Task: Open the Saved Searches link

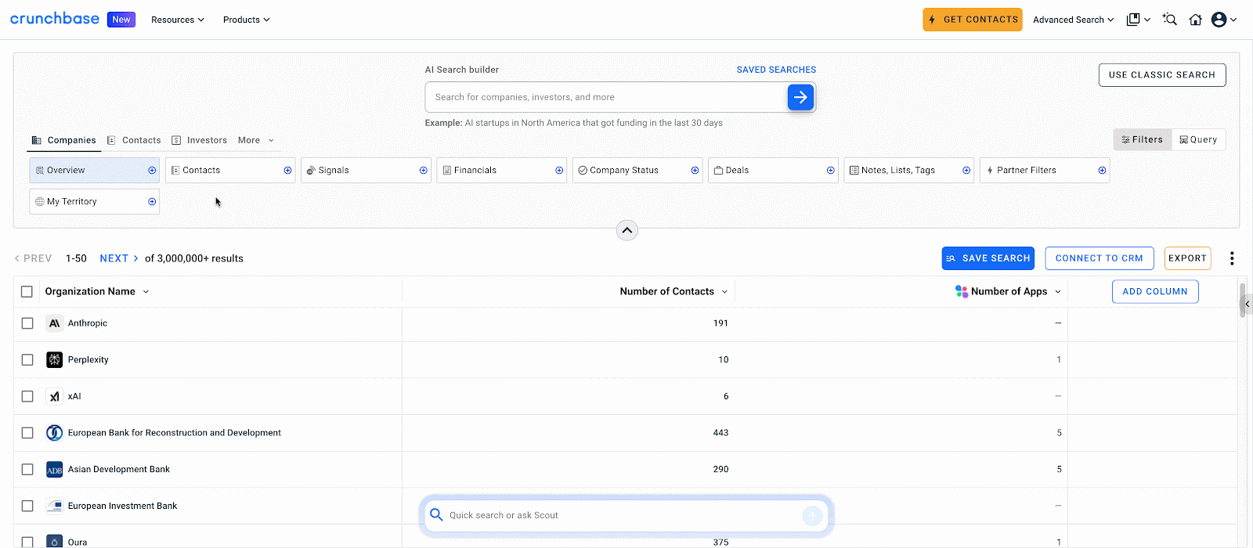Action: coord(776,70)
